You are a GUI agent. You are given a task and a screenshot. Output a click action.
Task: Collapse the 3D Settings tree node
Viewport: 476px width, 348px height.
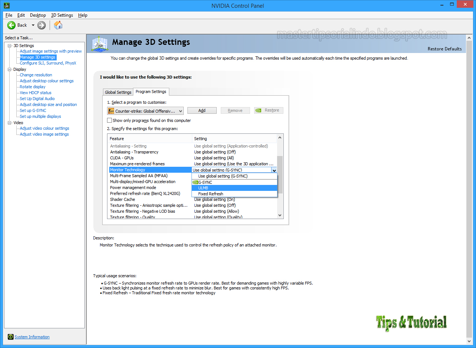click(9, 46)
